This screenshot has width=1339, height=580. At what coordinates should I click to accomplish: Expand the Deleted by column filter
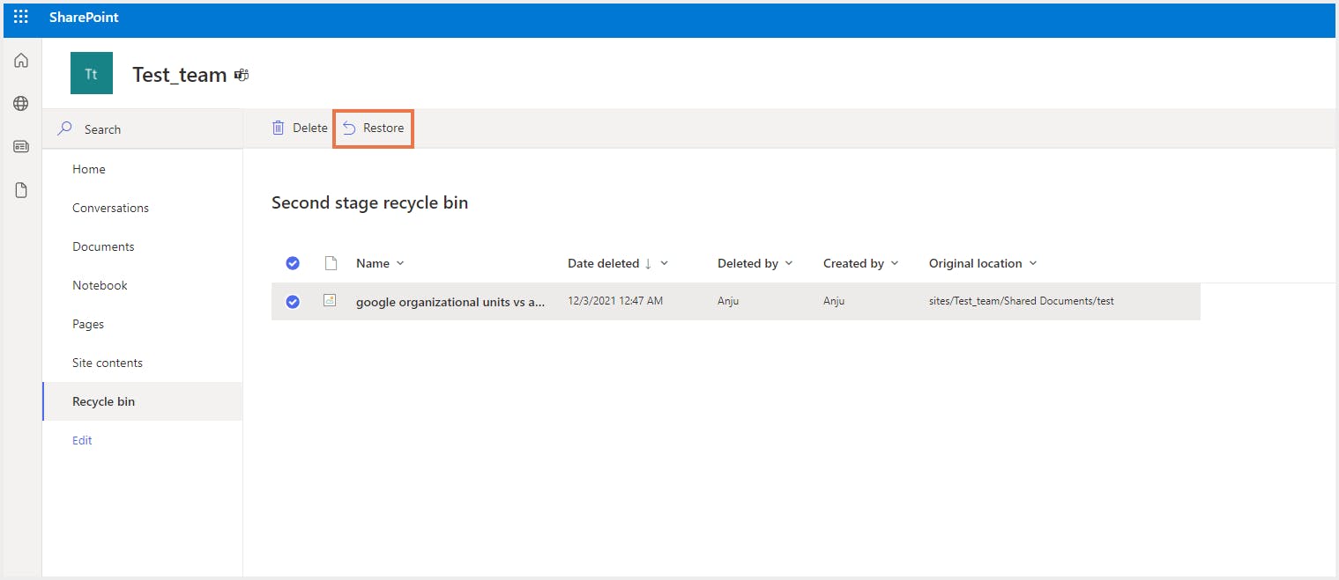coord(789,263)
